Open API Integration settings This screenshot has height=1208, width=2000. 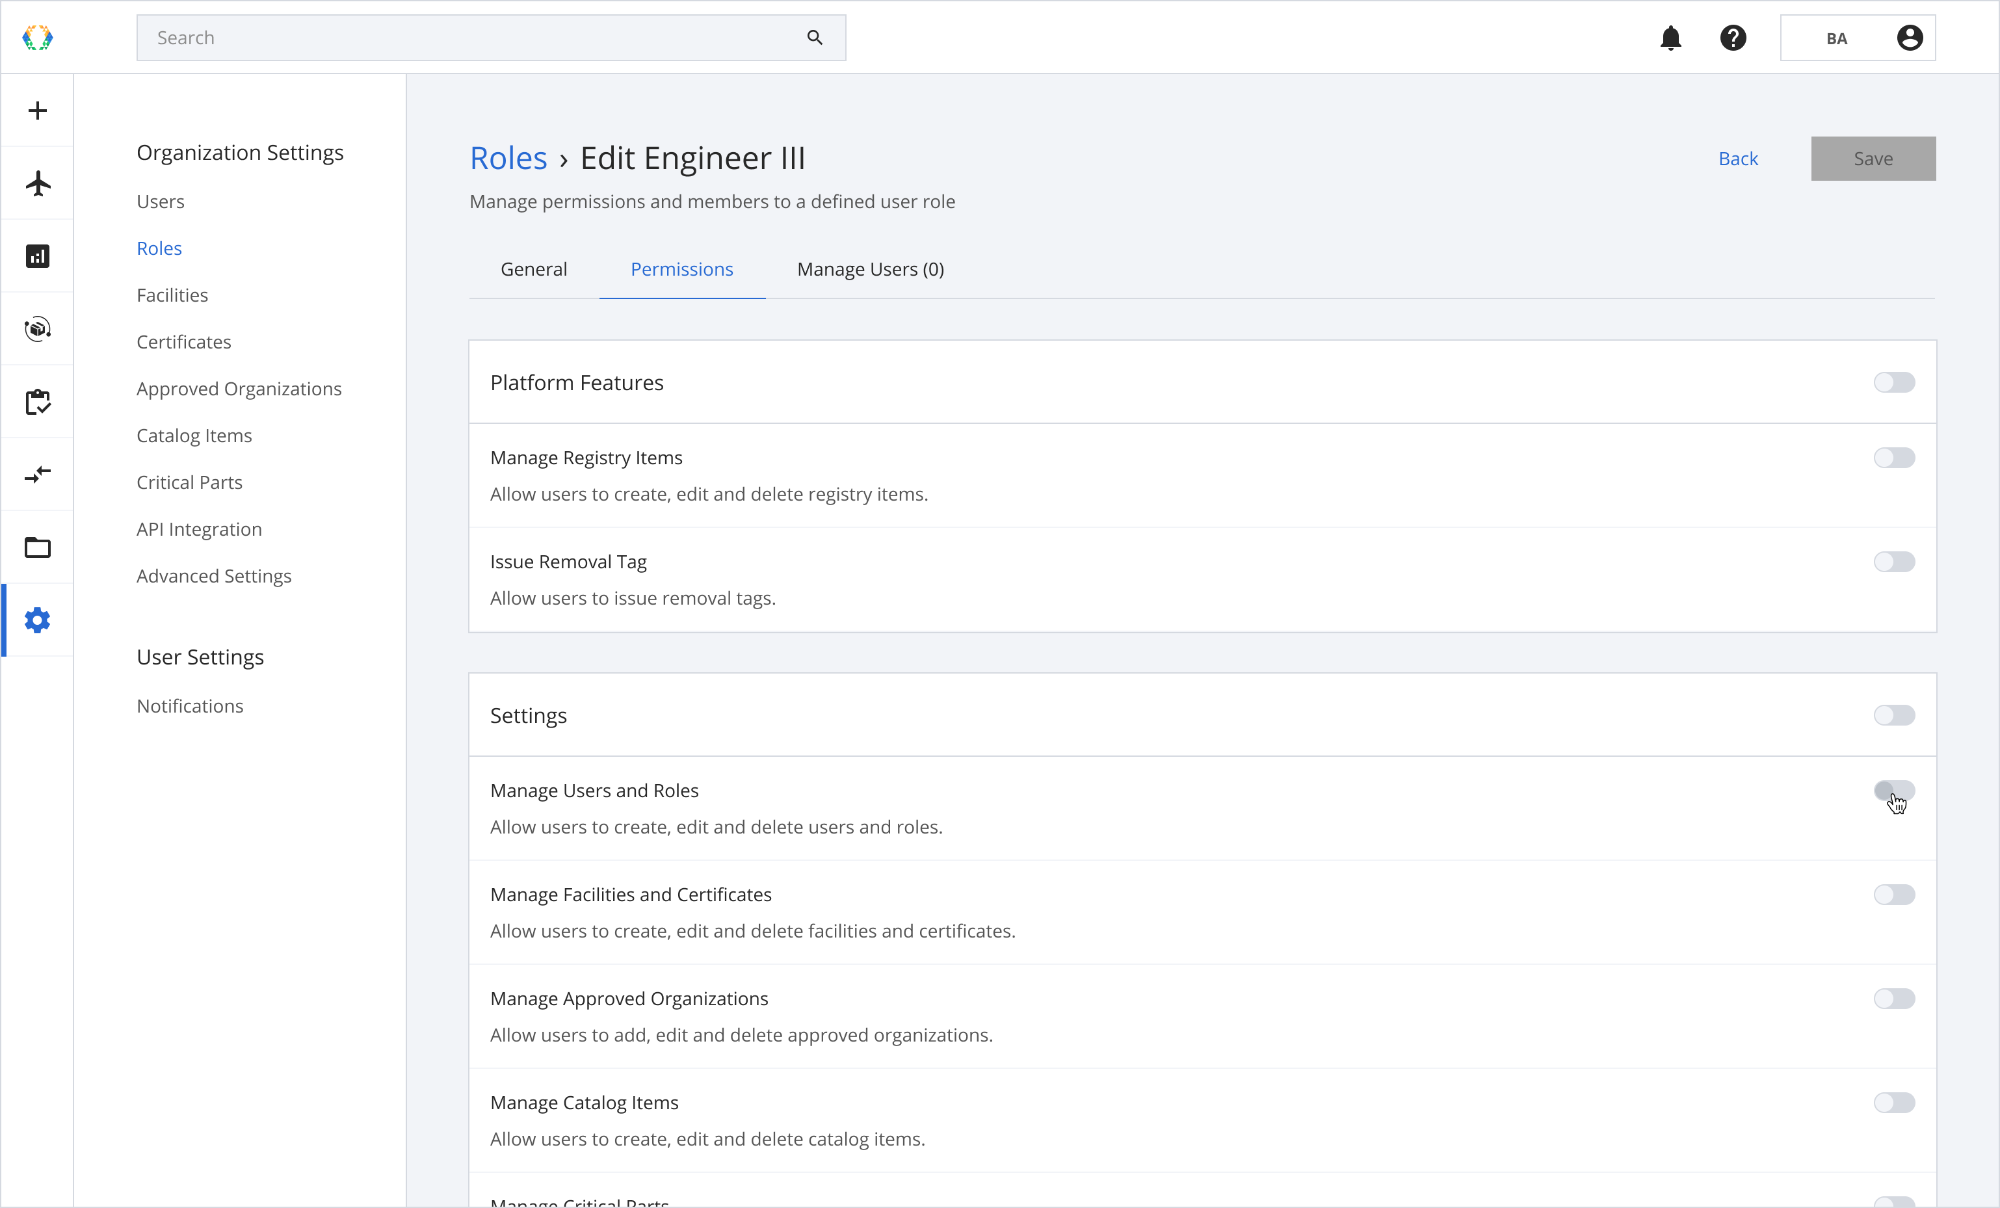199,529
